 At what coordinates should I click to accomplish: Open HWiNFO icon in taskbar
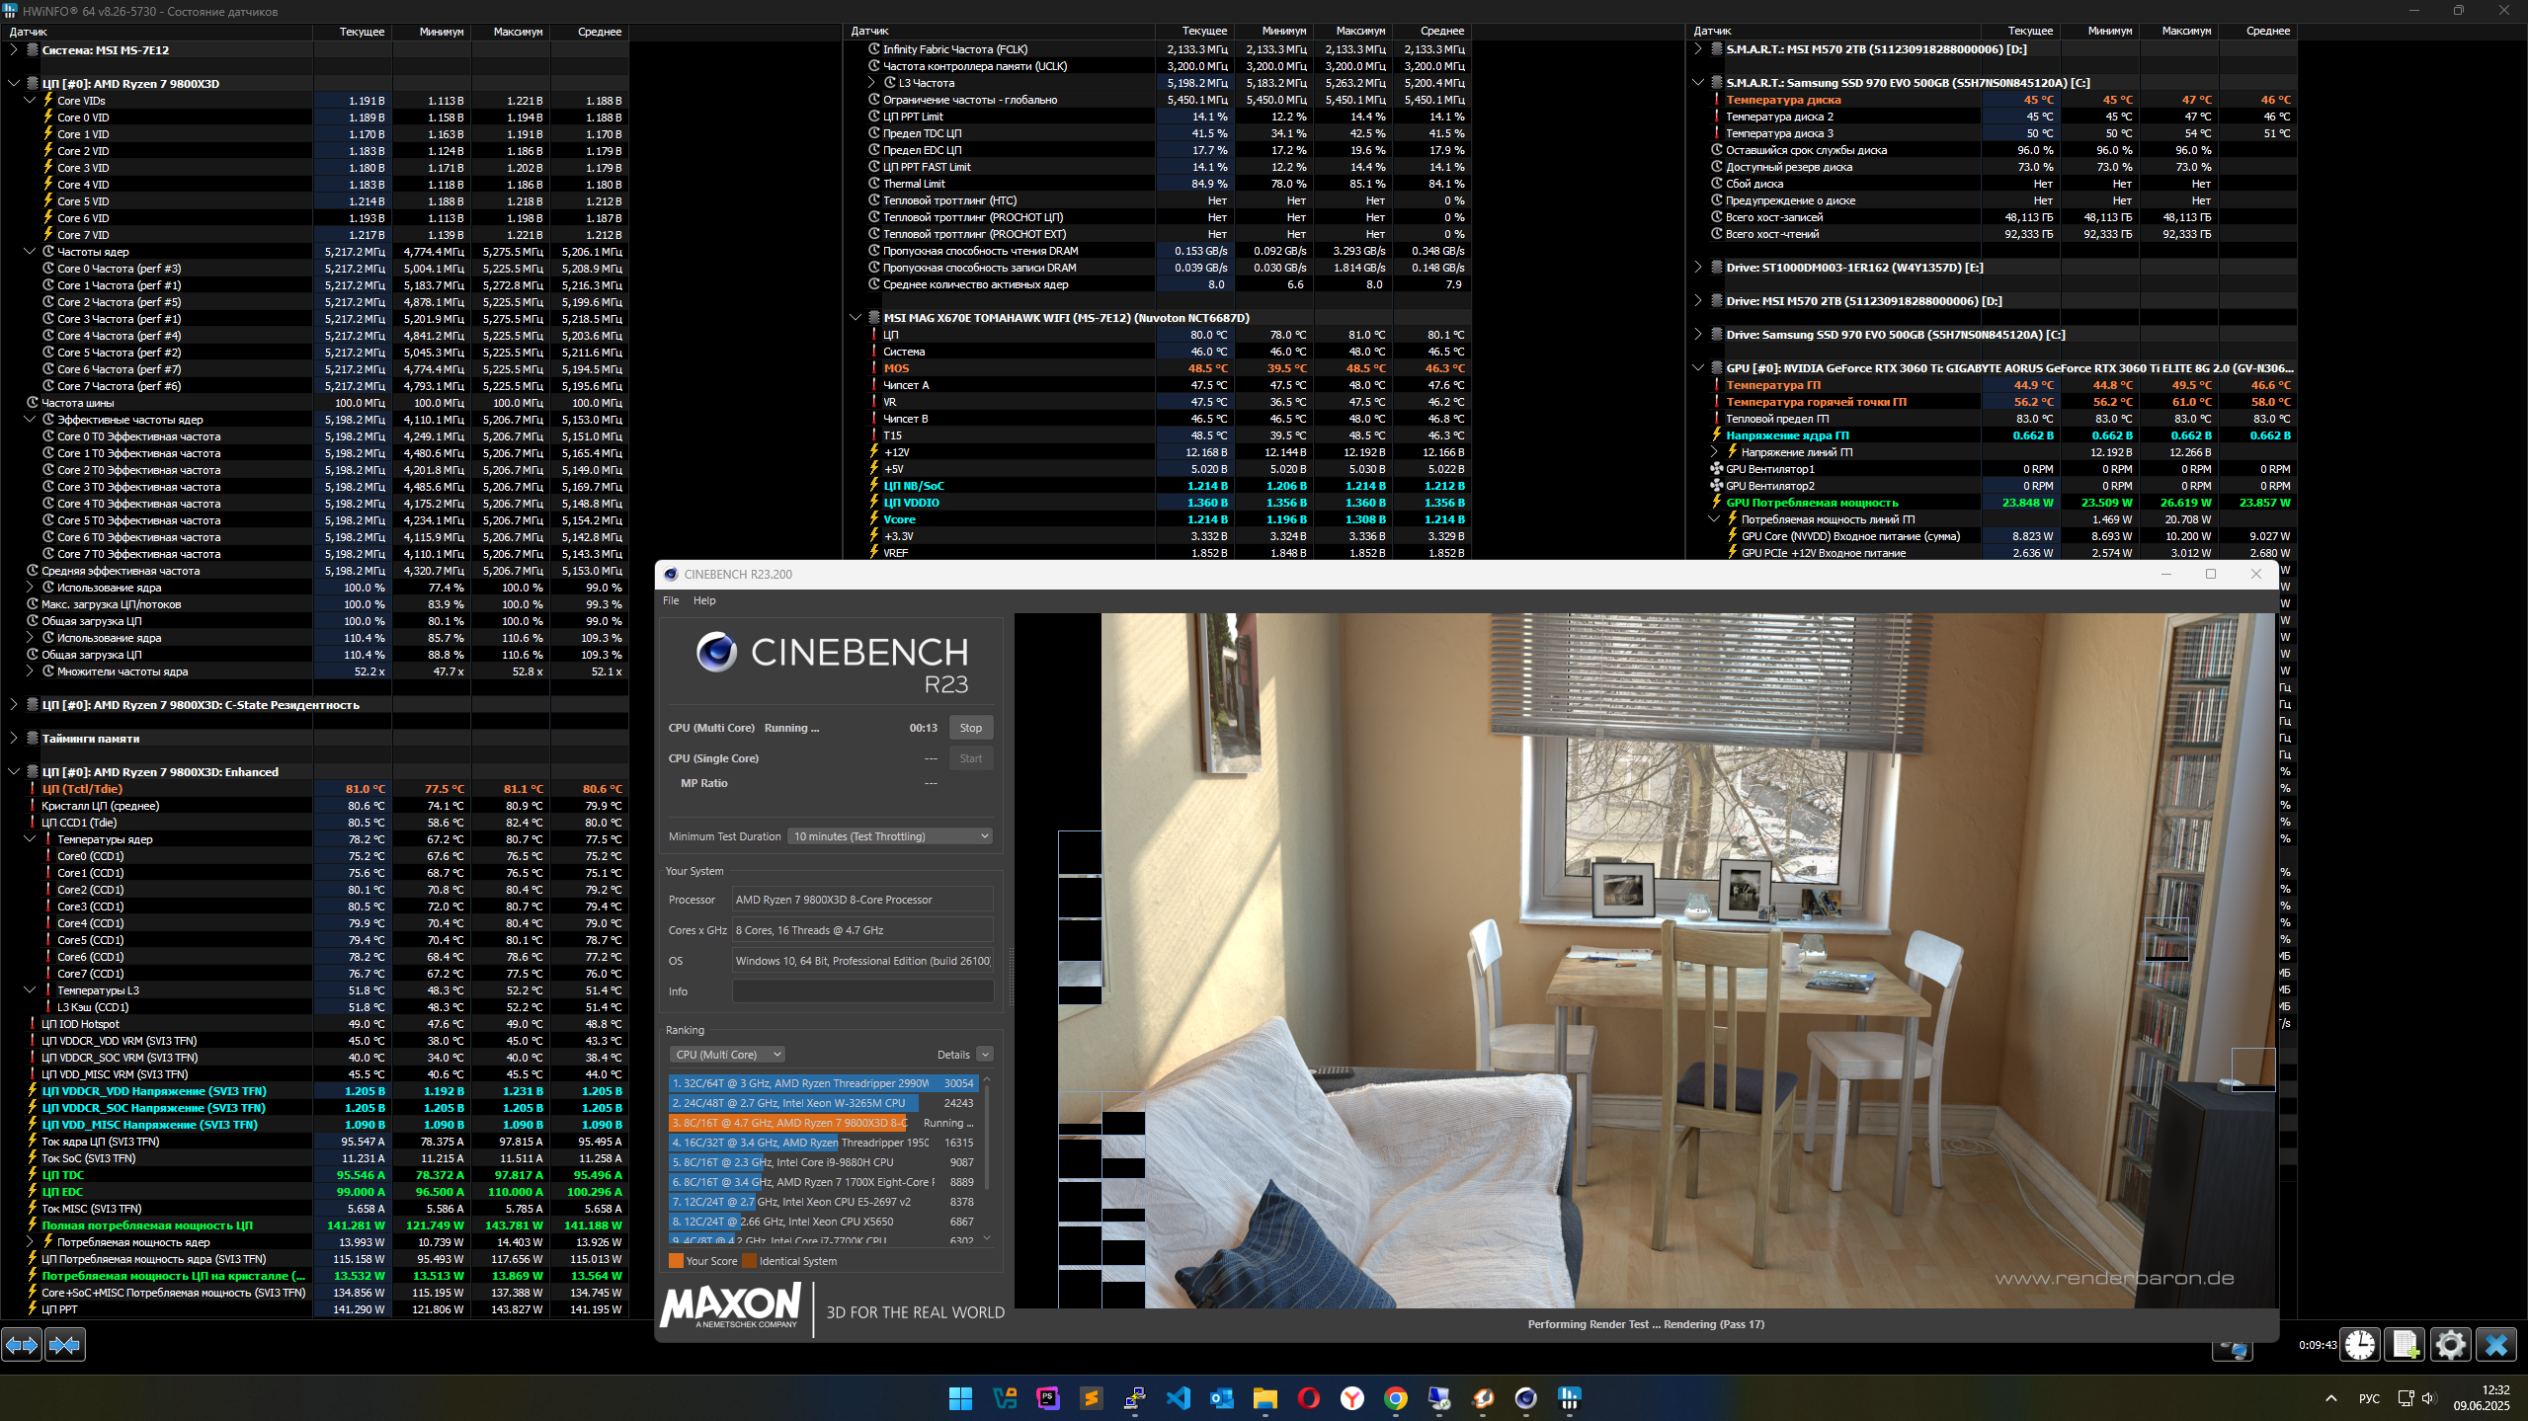pyautogui.click(x=1569, y=1398)
